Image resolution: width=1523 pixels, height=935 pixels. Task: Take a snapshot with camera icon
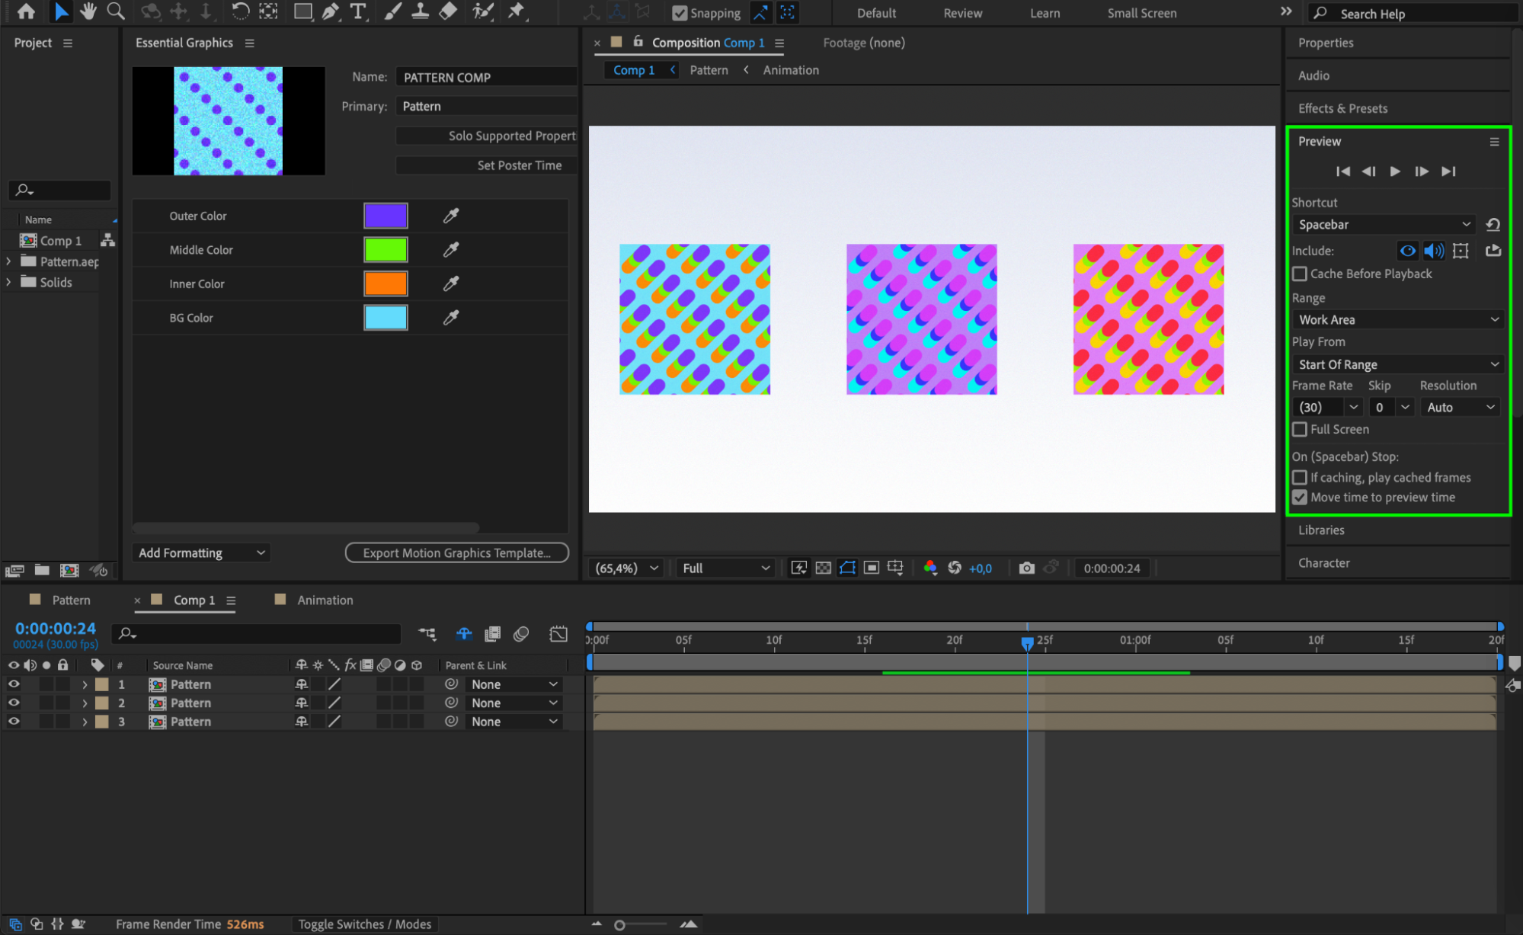click(x=1026, y=568)
